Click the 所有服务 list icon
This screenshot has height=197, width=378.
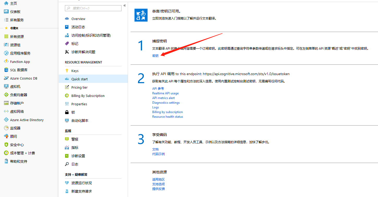6,20
